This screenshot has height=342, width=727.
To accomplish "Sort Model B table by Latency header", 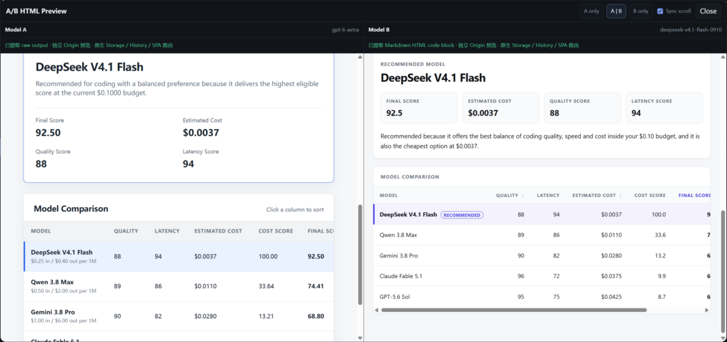I will (548, 196).
